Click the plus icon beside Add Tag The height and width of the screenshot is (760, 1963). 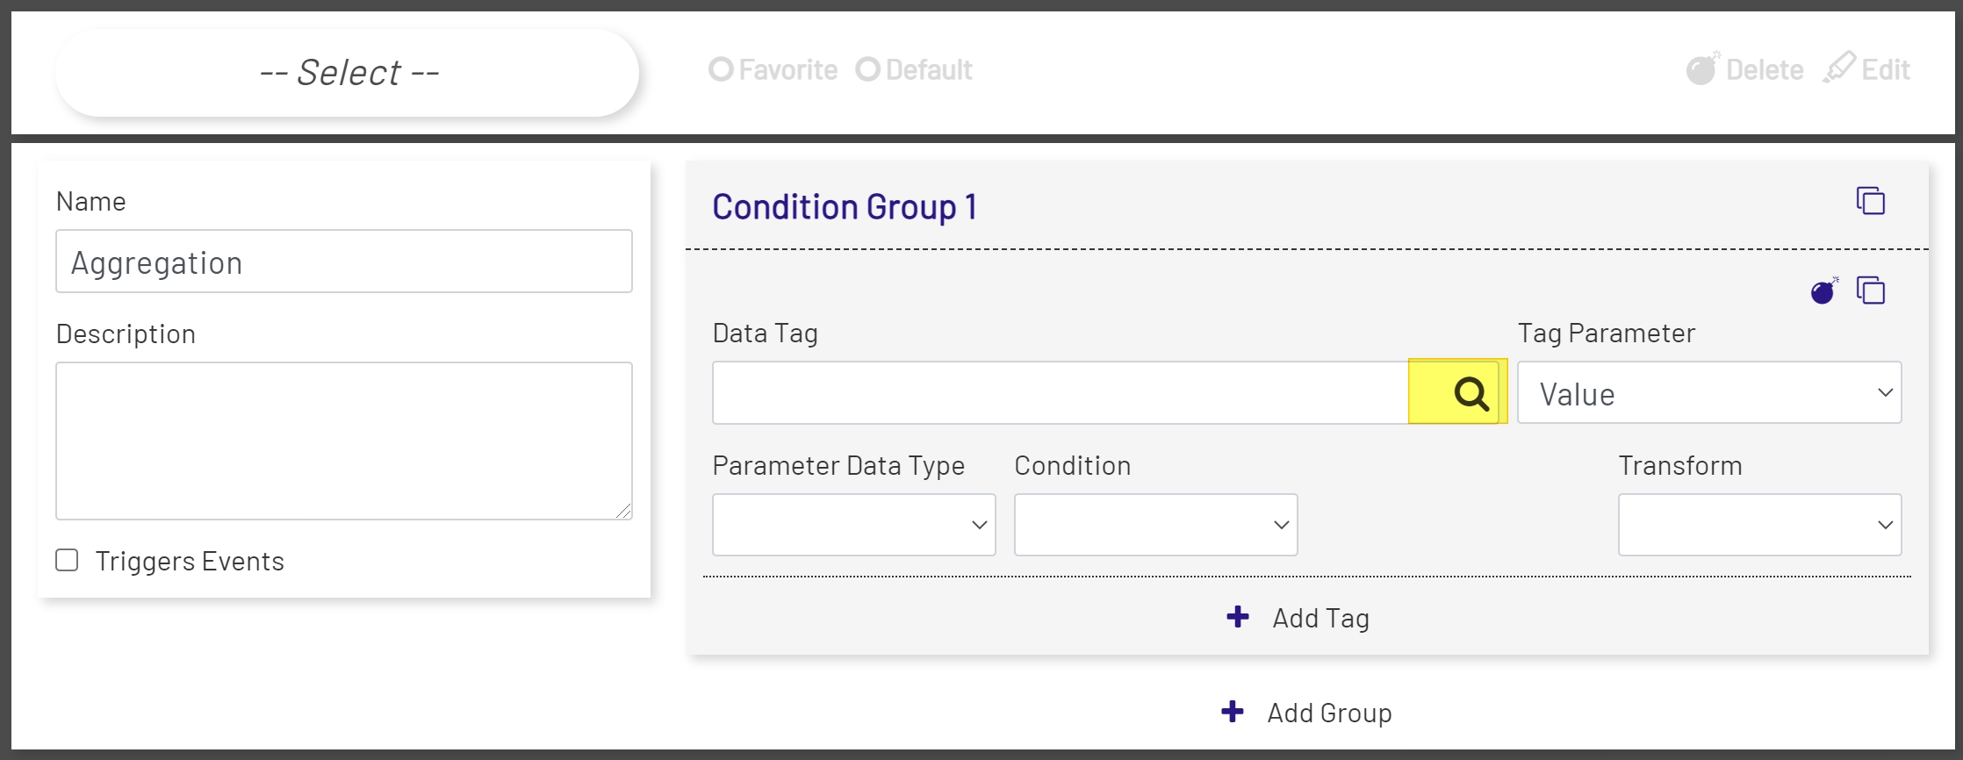[x=1238, y=617]
